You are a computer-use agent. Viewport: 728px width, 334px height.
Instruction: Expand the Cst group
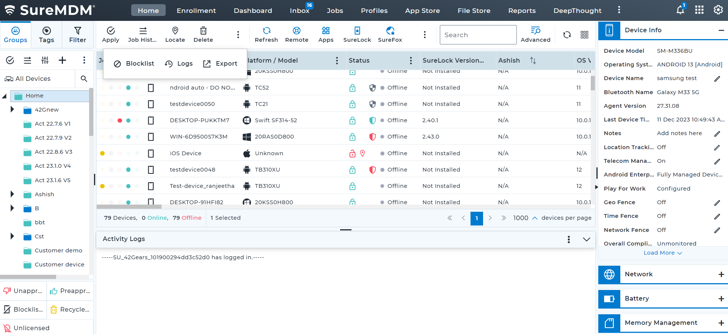[x=12, y=236]
